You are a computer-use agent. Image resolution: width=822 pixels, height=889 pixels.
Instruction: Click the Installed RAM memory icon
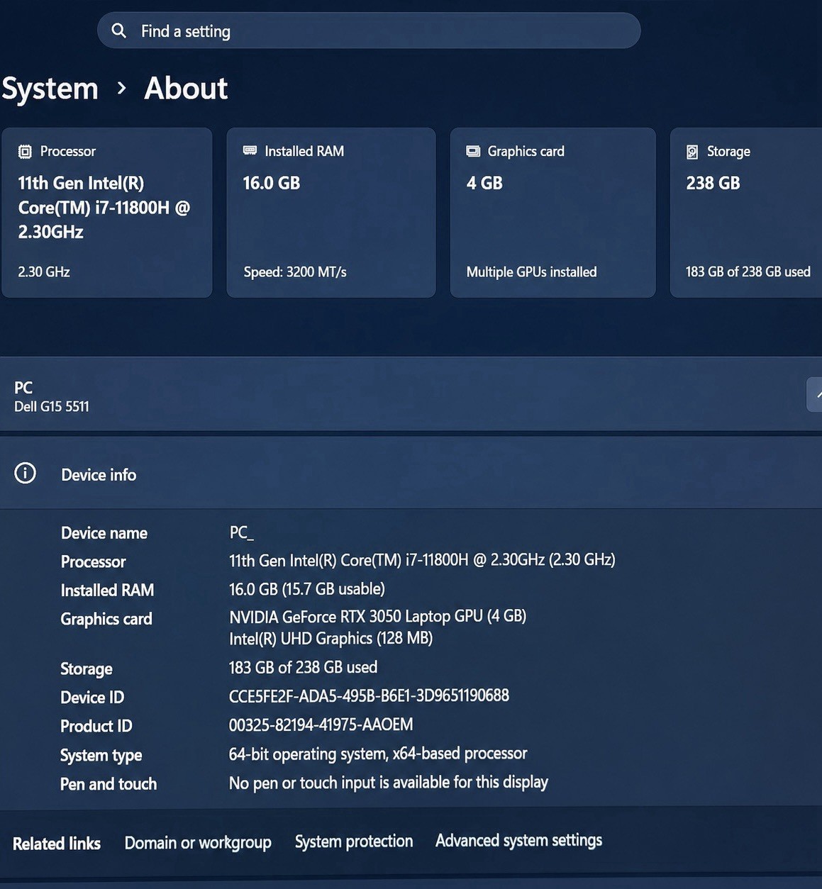pos(250,150)
